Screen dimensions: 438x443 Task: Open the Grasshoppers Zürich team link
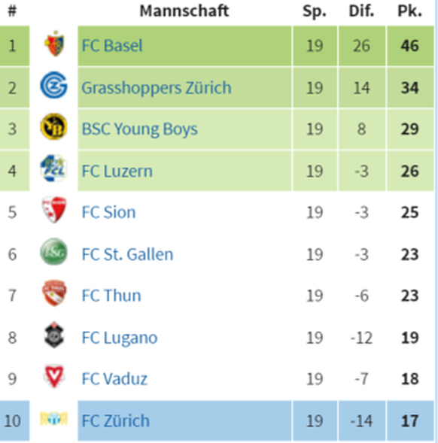[157, 87]
